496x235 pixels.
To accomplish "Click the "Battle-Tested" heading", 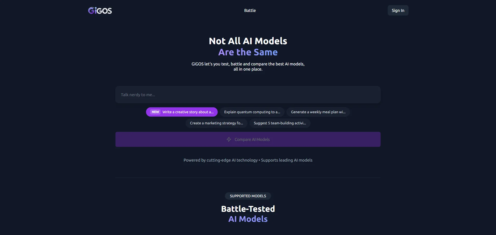I will tap(248, 209).
